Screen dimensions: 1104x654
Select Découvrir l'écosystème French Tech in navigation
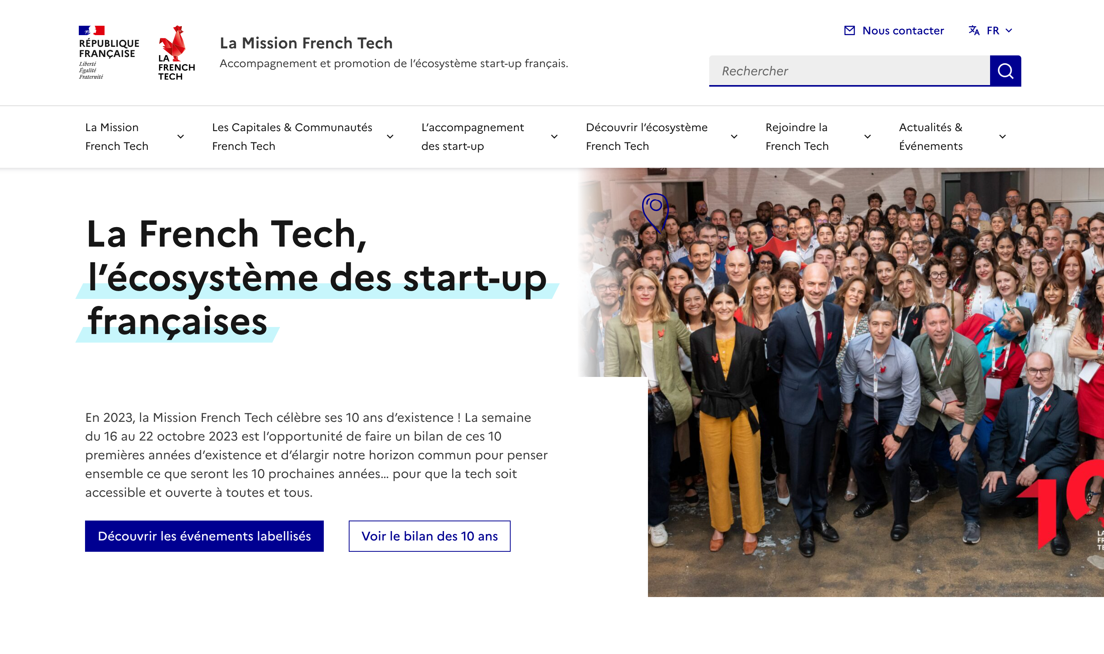(x=646, y=137)
